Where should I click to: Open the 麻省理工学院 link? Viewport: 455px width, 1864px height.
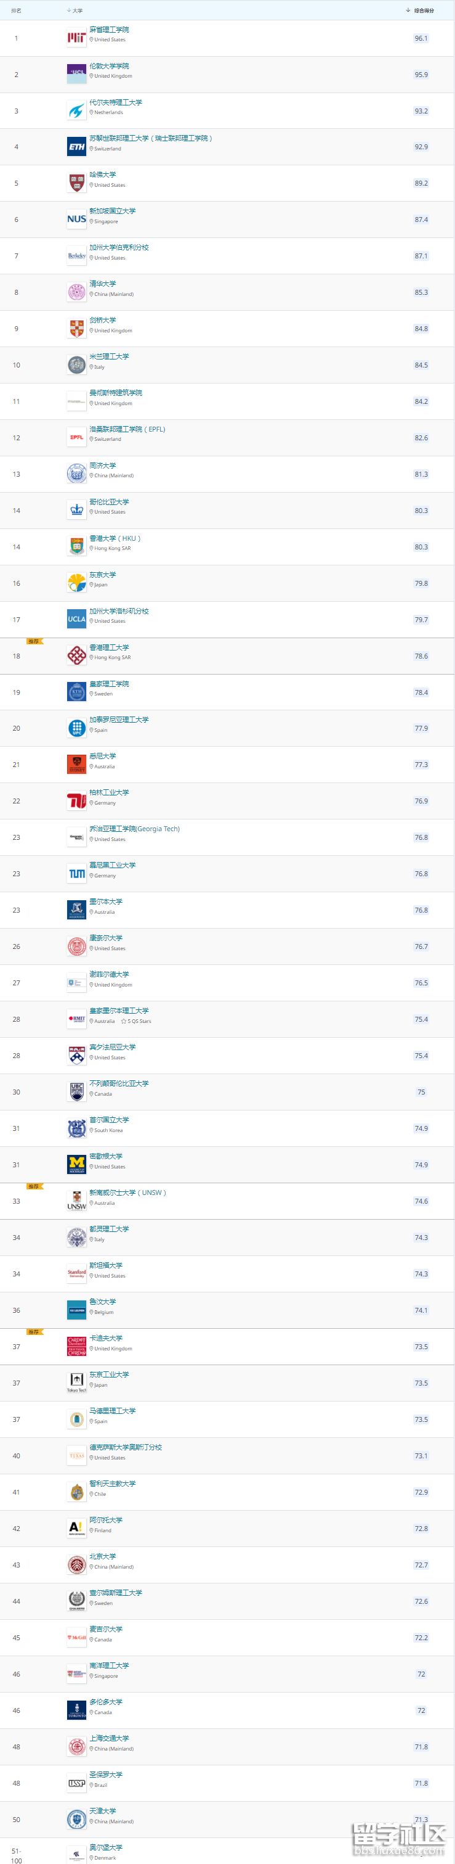tap(109, 30)
